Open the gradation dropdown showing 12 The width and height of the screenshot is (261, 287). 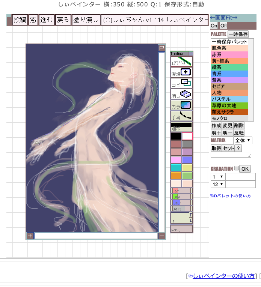coord(218,184)
